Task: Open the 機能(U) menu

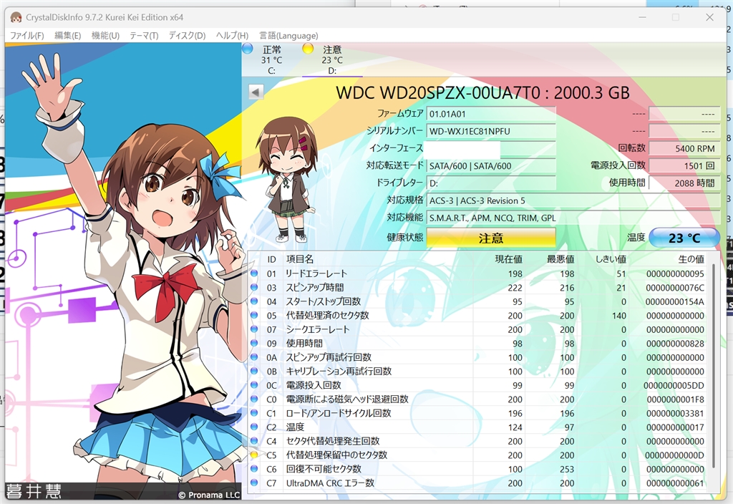Action: coord(105,36)
